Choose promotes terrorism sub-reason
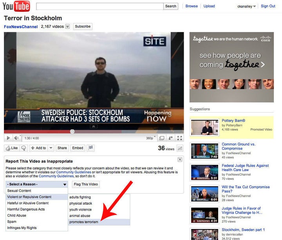 (x=99, y=222)
